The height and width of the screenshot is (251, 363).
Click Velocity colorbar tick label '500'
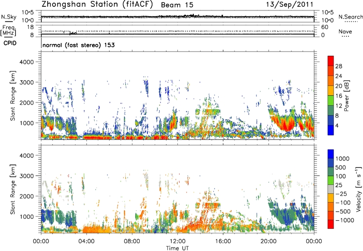(x=340, y=167)
